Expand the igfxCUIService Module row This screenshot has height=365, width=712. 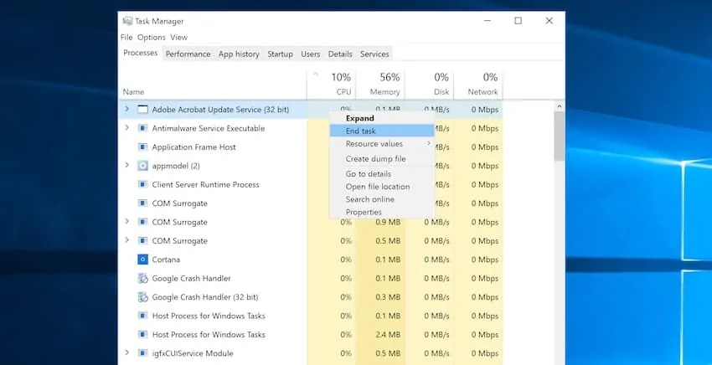(127, 352)
